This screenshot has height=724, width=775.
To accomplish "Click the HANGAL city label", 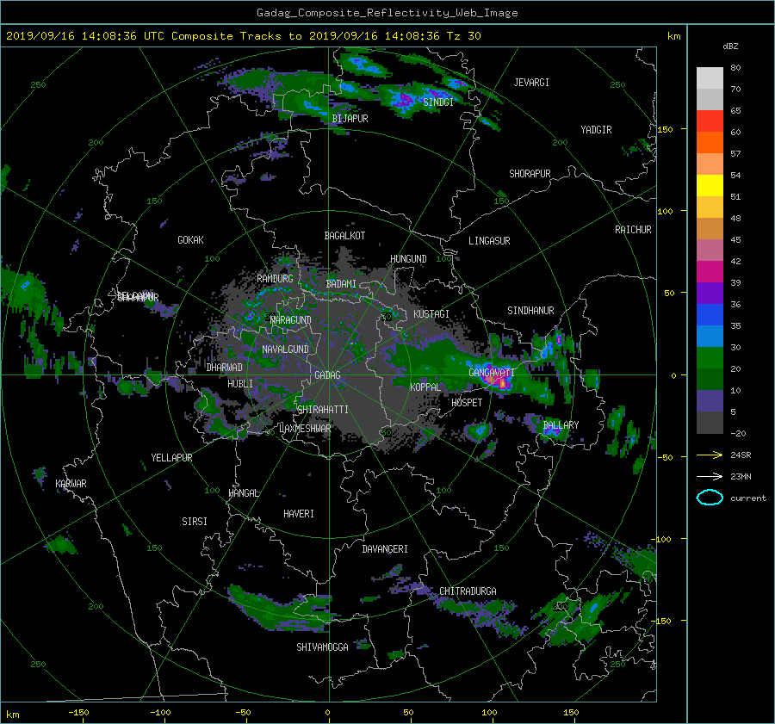I will (243, 493).
